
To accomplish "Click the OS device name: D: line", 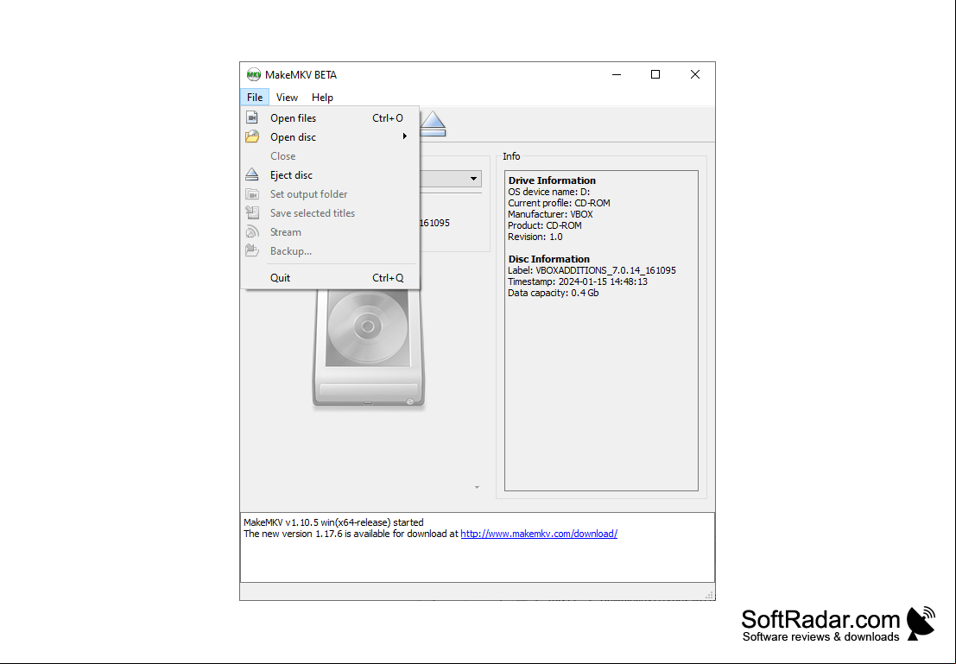I will coord(548,192).
